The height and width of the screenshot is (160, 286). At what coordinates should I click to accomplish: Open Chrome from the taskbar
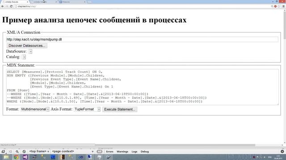tap(16, 157)
